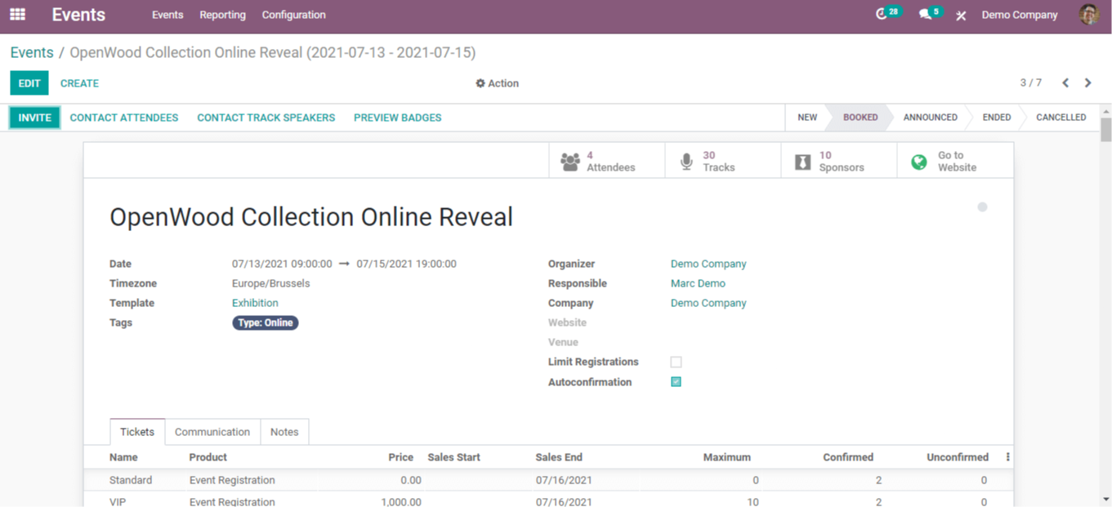Open the Organizer Demo Company link
The height and width of the screenshot is (507, 1112).
point(708,264)
